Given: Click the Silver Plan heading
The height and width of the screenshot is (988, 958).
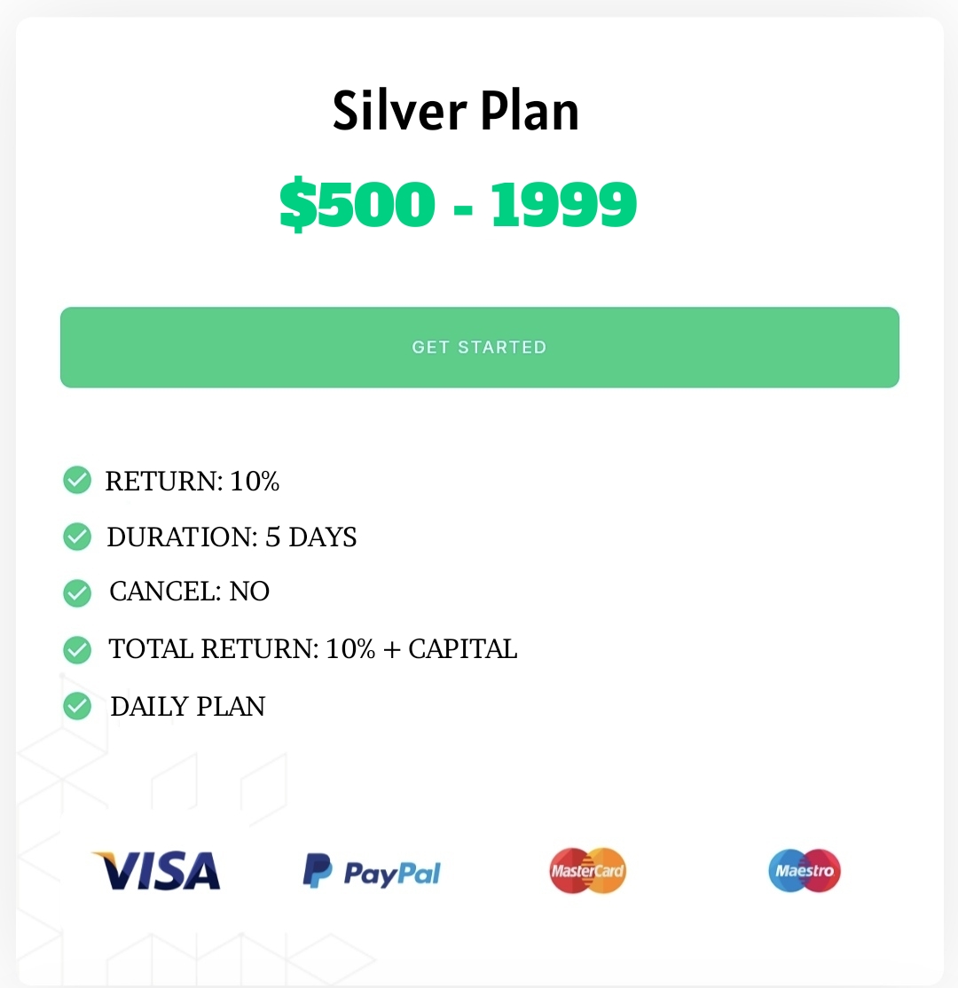Looking at the screenshot, I should [x=456, y=112].
